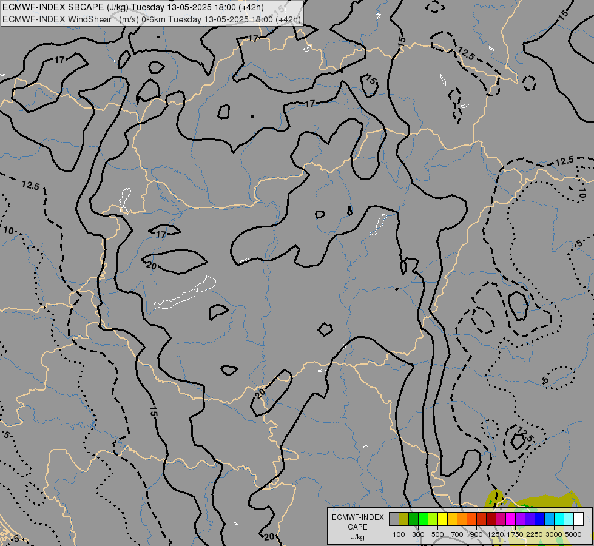Click the gray swatch in the CAPE legend
The image size is (594, 546).
click(x=394, y=519)
